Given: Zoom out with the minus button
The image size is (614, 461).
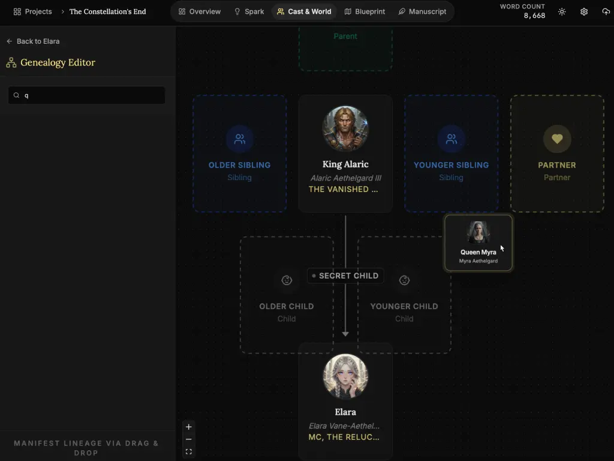Looking at the screenshot, I should tap(189, 439).
